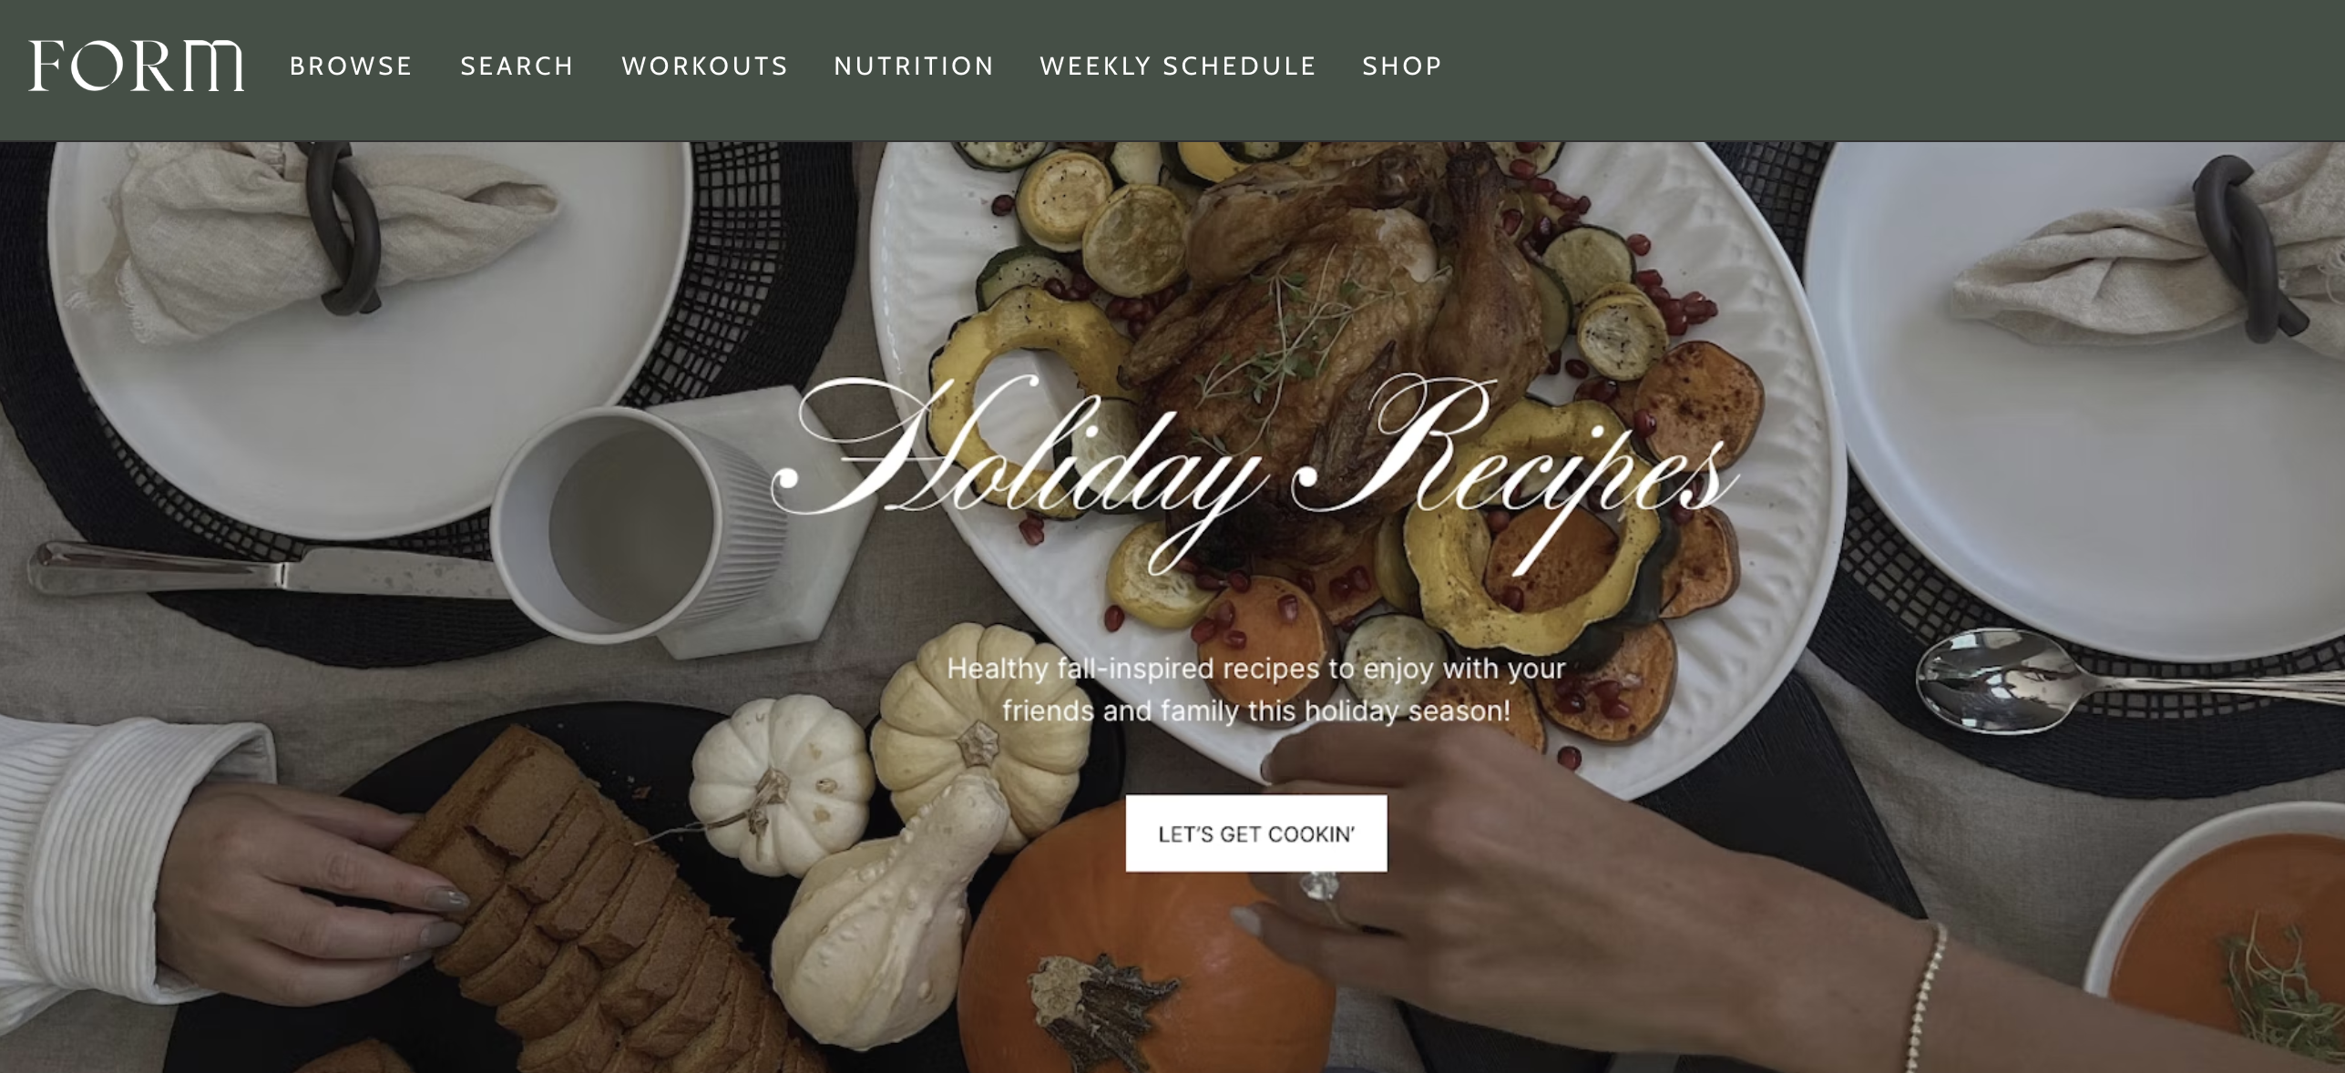Viewport: 2345px width, 1073px height.
Task: Open the Weekly Schedule page
Action: [x=1178, y=66]
